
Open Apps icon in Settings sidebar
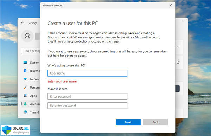pyautogui.click(x=25, y=96)
